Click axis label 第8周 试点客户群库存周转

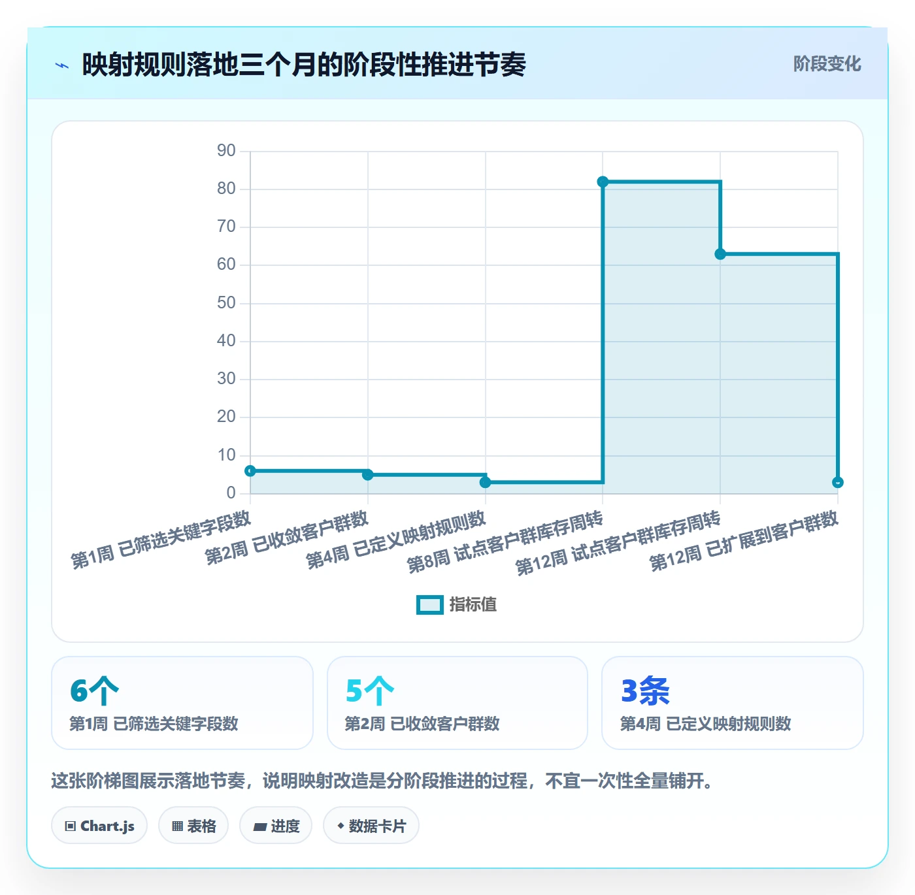click(505, 542)
